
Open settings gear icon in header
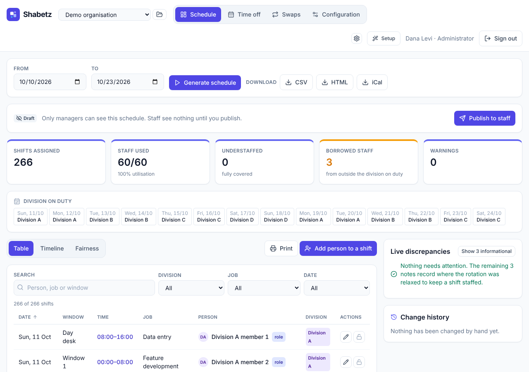[x=357, y=38]
